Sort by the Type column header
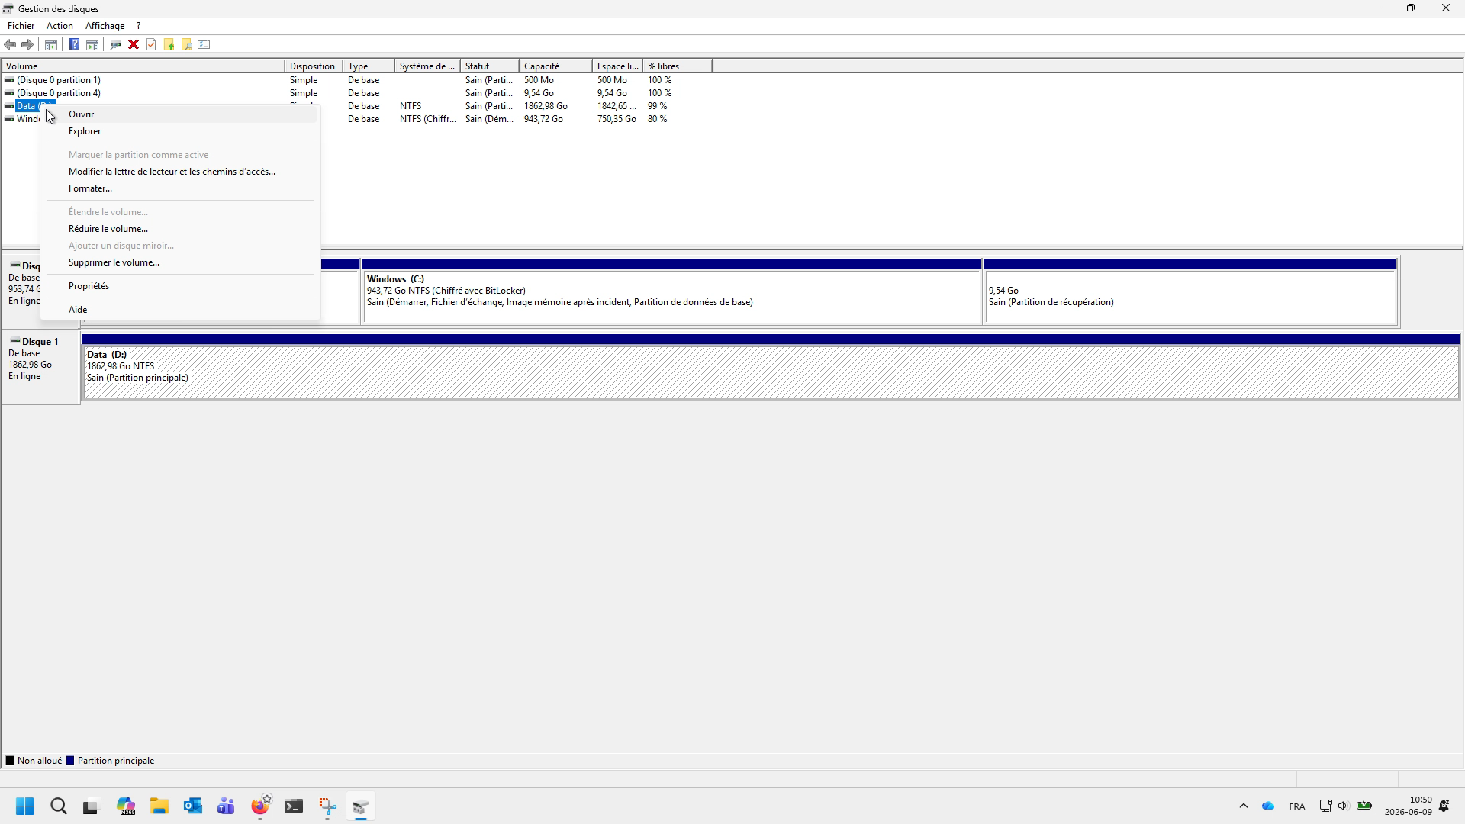 click(x=369, y=66)
